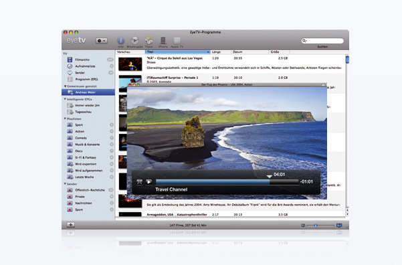Collapse the Gemeinsam genutzt section

point(65,86)
